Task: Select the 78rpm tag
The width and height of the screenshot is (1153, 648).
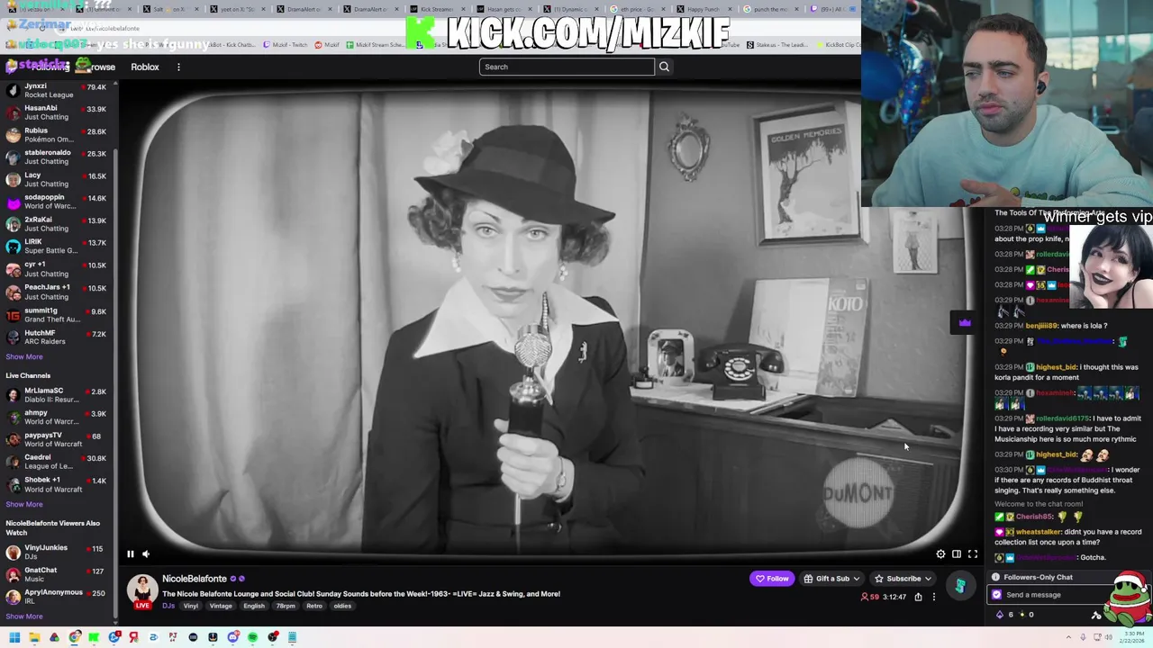Action: click(286, 606)
